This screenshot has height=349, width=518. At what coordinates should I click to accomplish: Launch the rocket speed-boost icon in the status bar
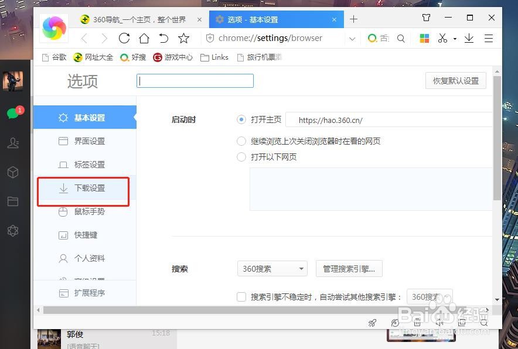point(372,323)
